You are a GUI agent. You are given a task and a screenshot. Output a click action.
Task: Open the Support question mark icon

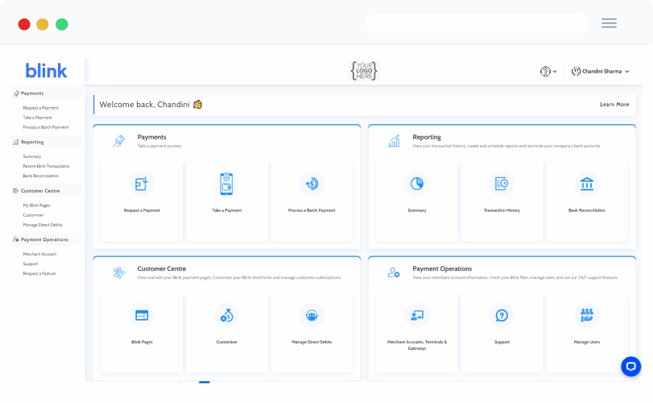click(x=502, y=315)
